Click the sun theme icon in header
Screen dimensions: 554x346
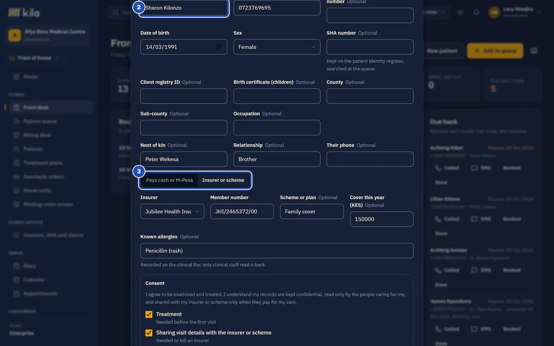460,12
